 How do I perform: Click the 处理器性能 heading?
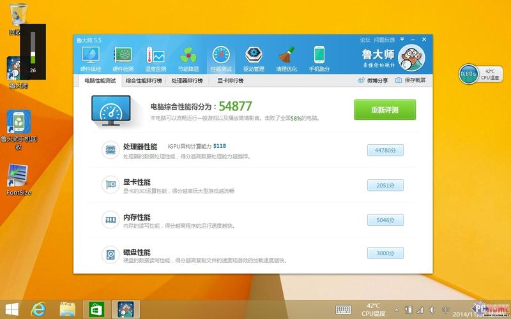point(140,147)
